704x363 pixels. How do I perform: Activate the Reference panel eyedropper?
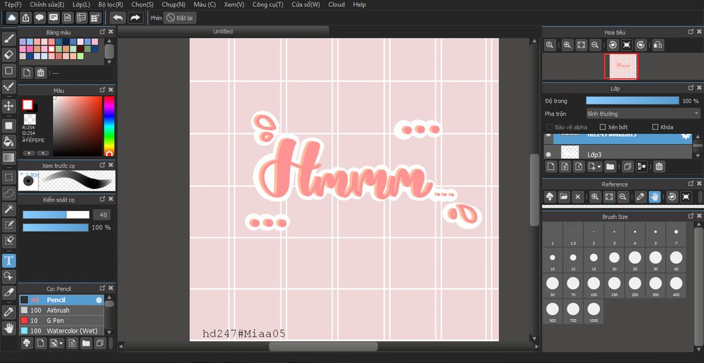tap(641, 197)
